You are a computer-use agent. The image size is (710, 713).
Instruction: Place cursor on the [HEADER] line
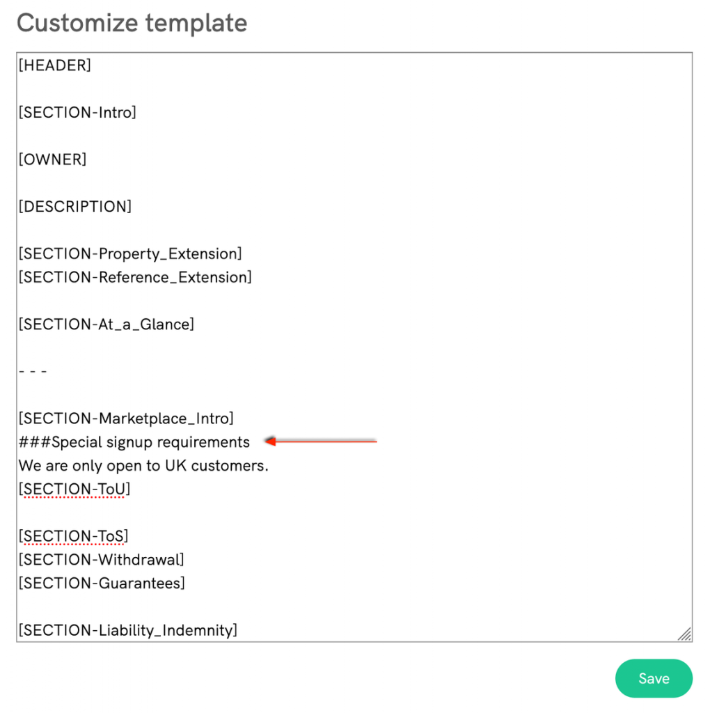click(55, 65)
